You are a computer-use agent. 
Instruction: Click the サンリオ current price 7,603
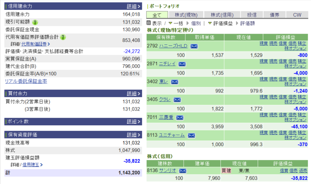[251, 178]
